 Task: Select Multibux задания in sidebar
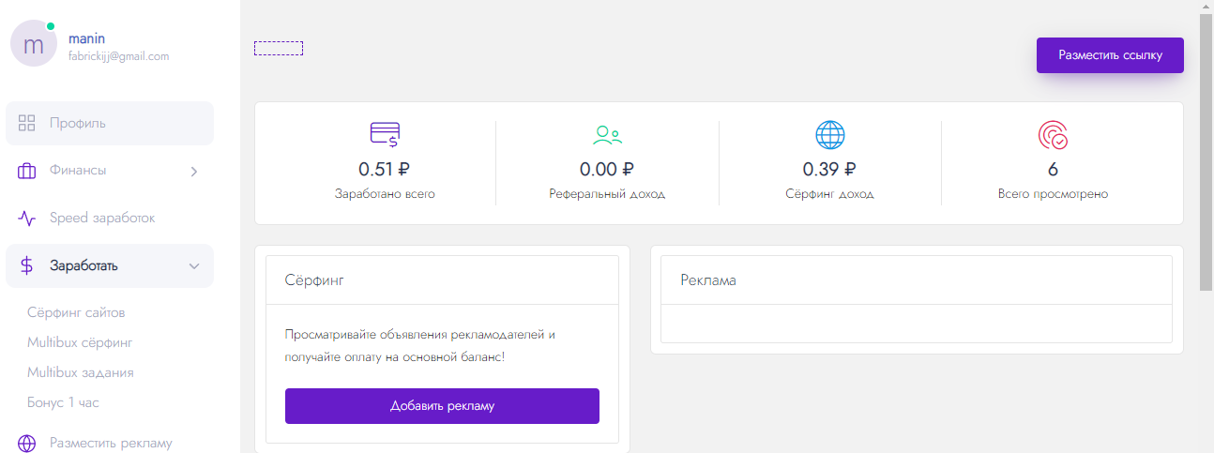[81, 372]
